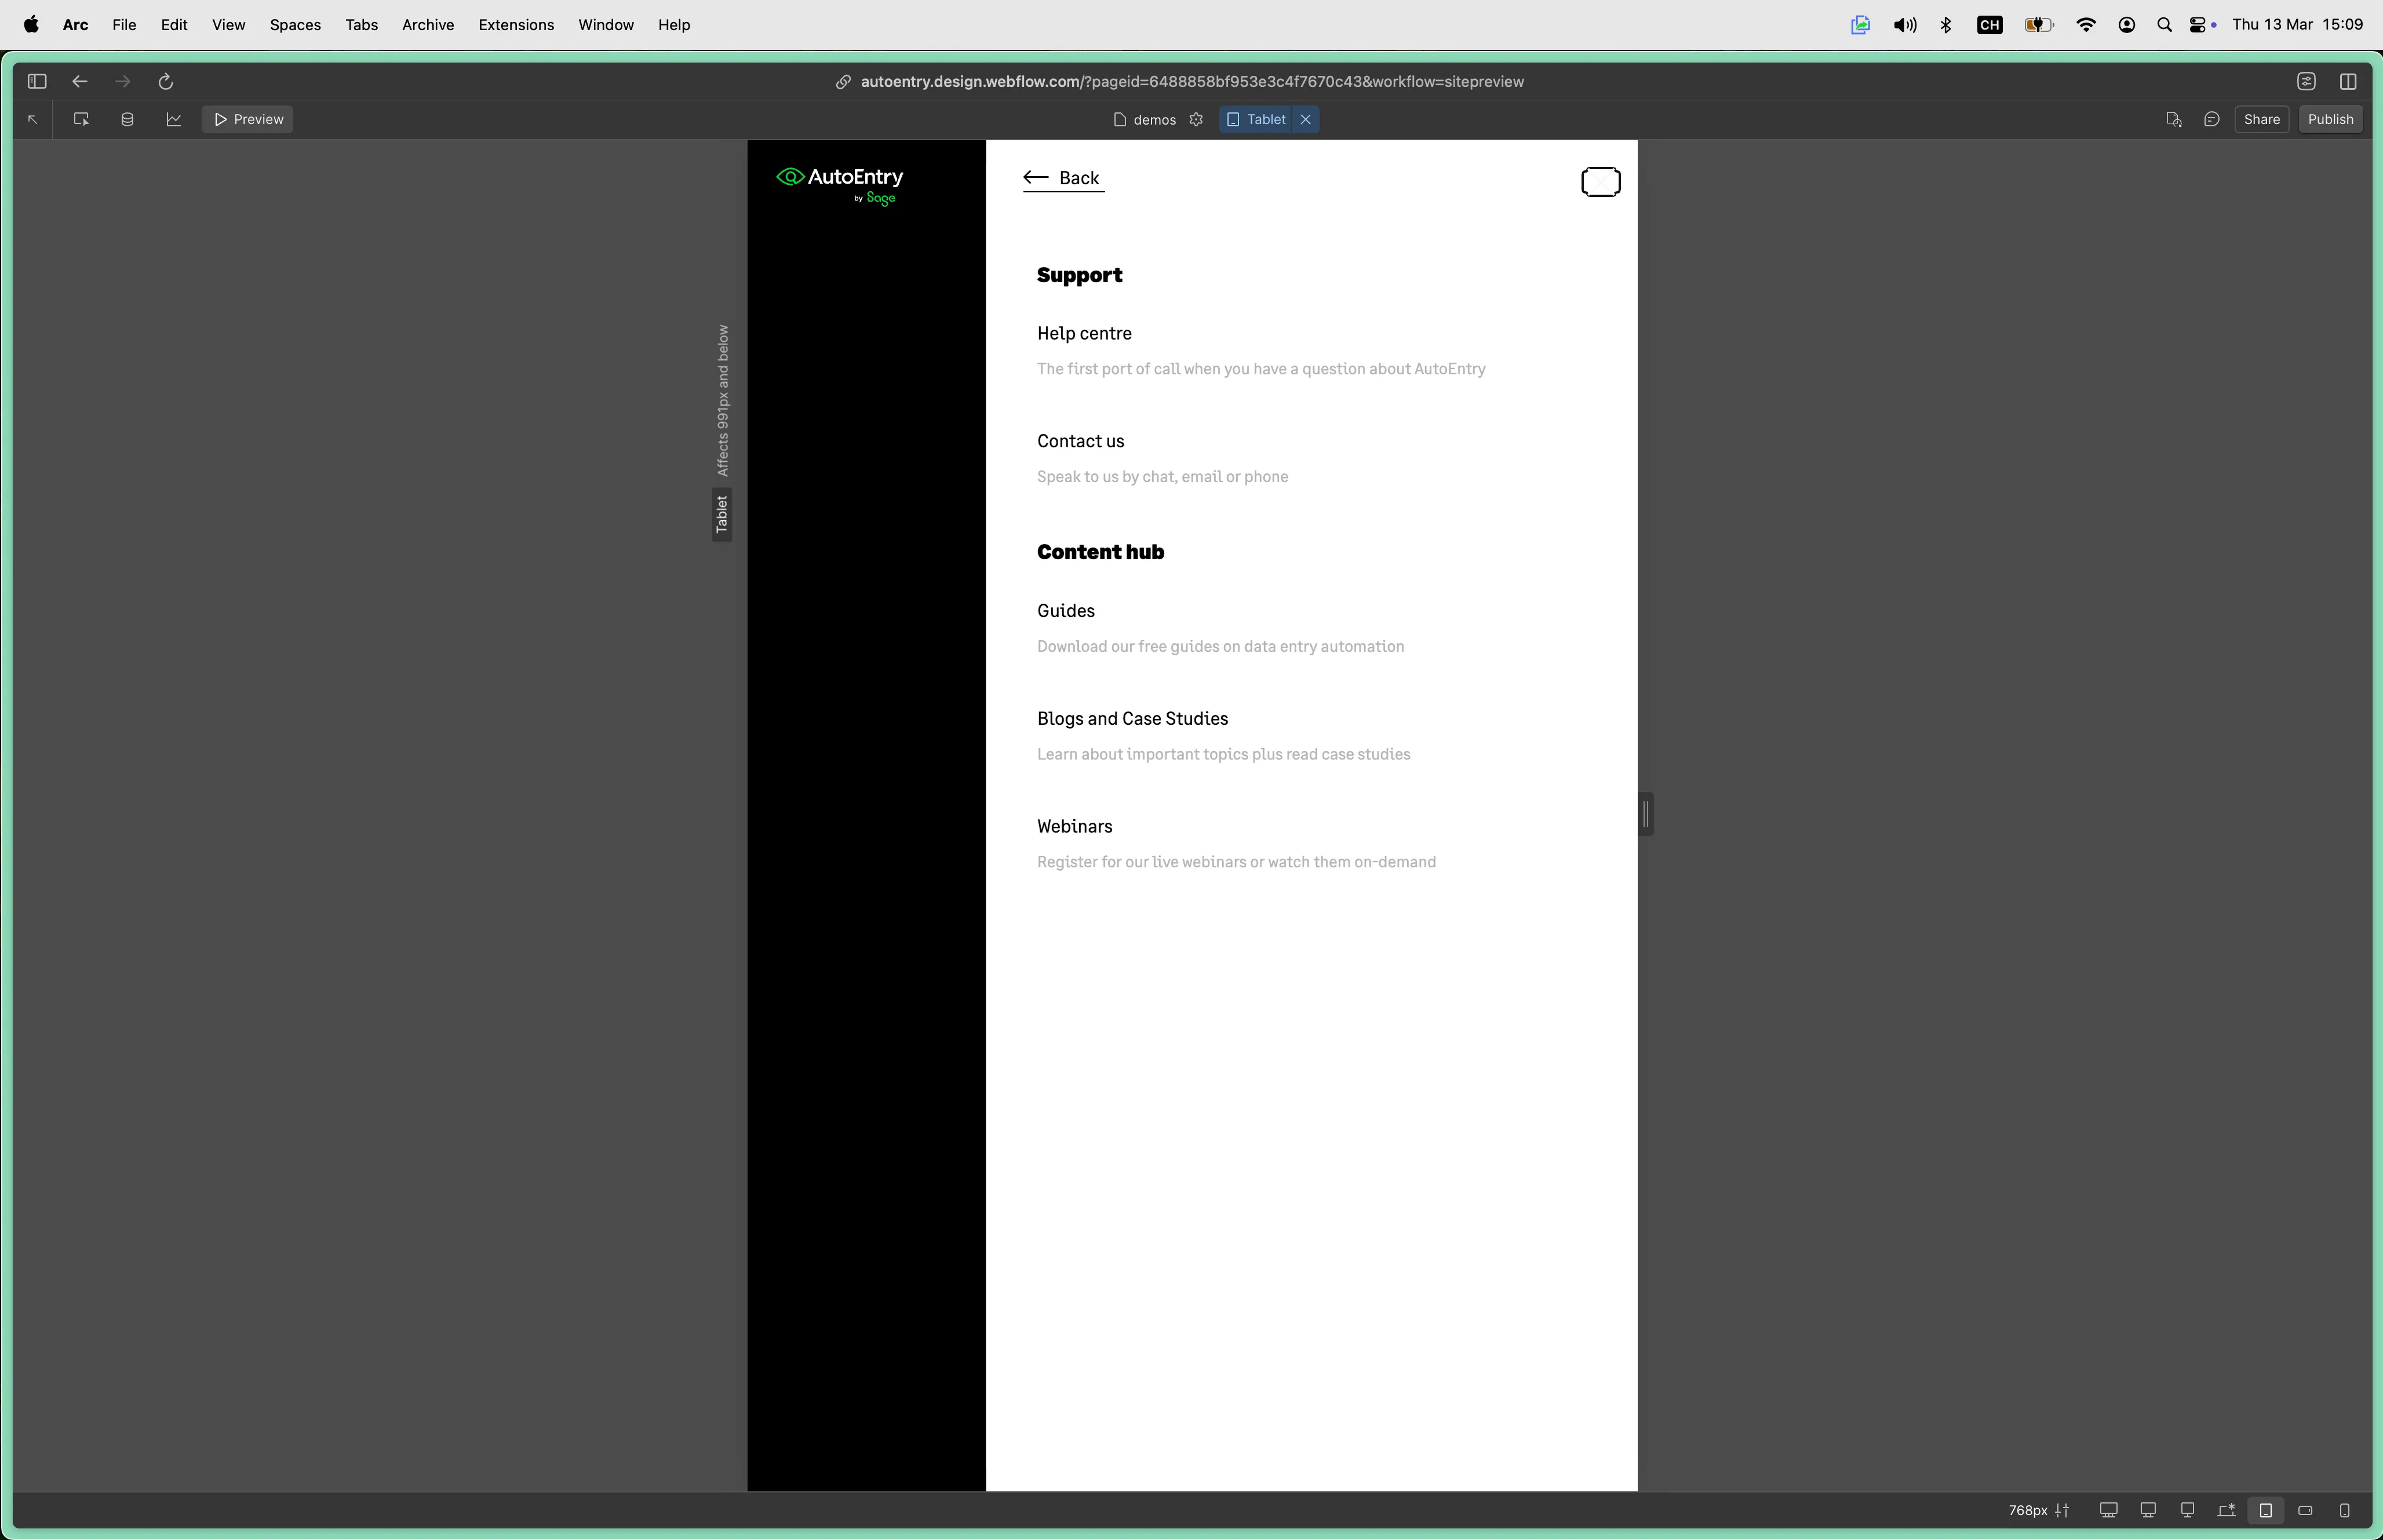This screenshot has width=2383, height=1540.
Task: Select the Webflow element selector cursor tool
Action: pyautogui.click(x=81, y=119)
